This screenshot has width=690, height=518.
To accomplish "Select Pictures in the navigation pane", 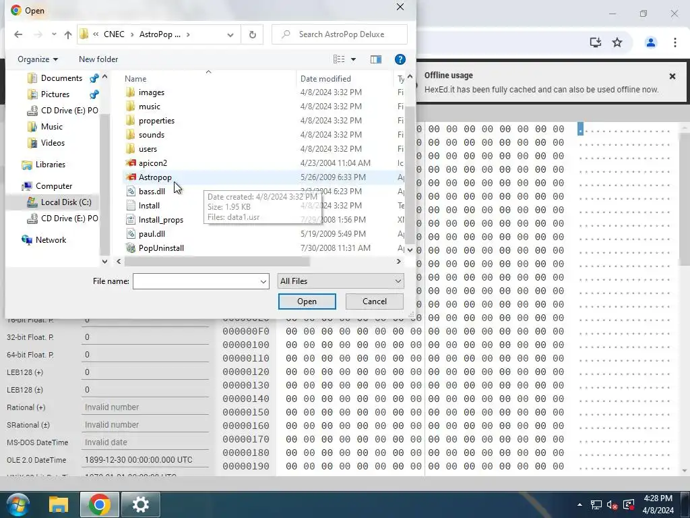I will coord(55,94).
